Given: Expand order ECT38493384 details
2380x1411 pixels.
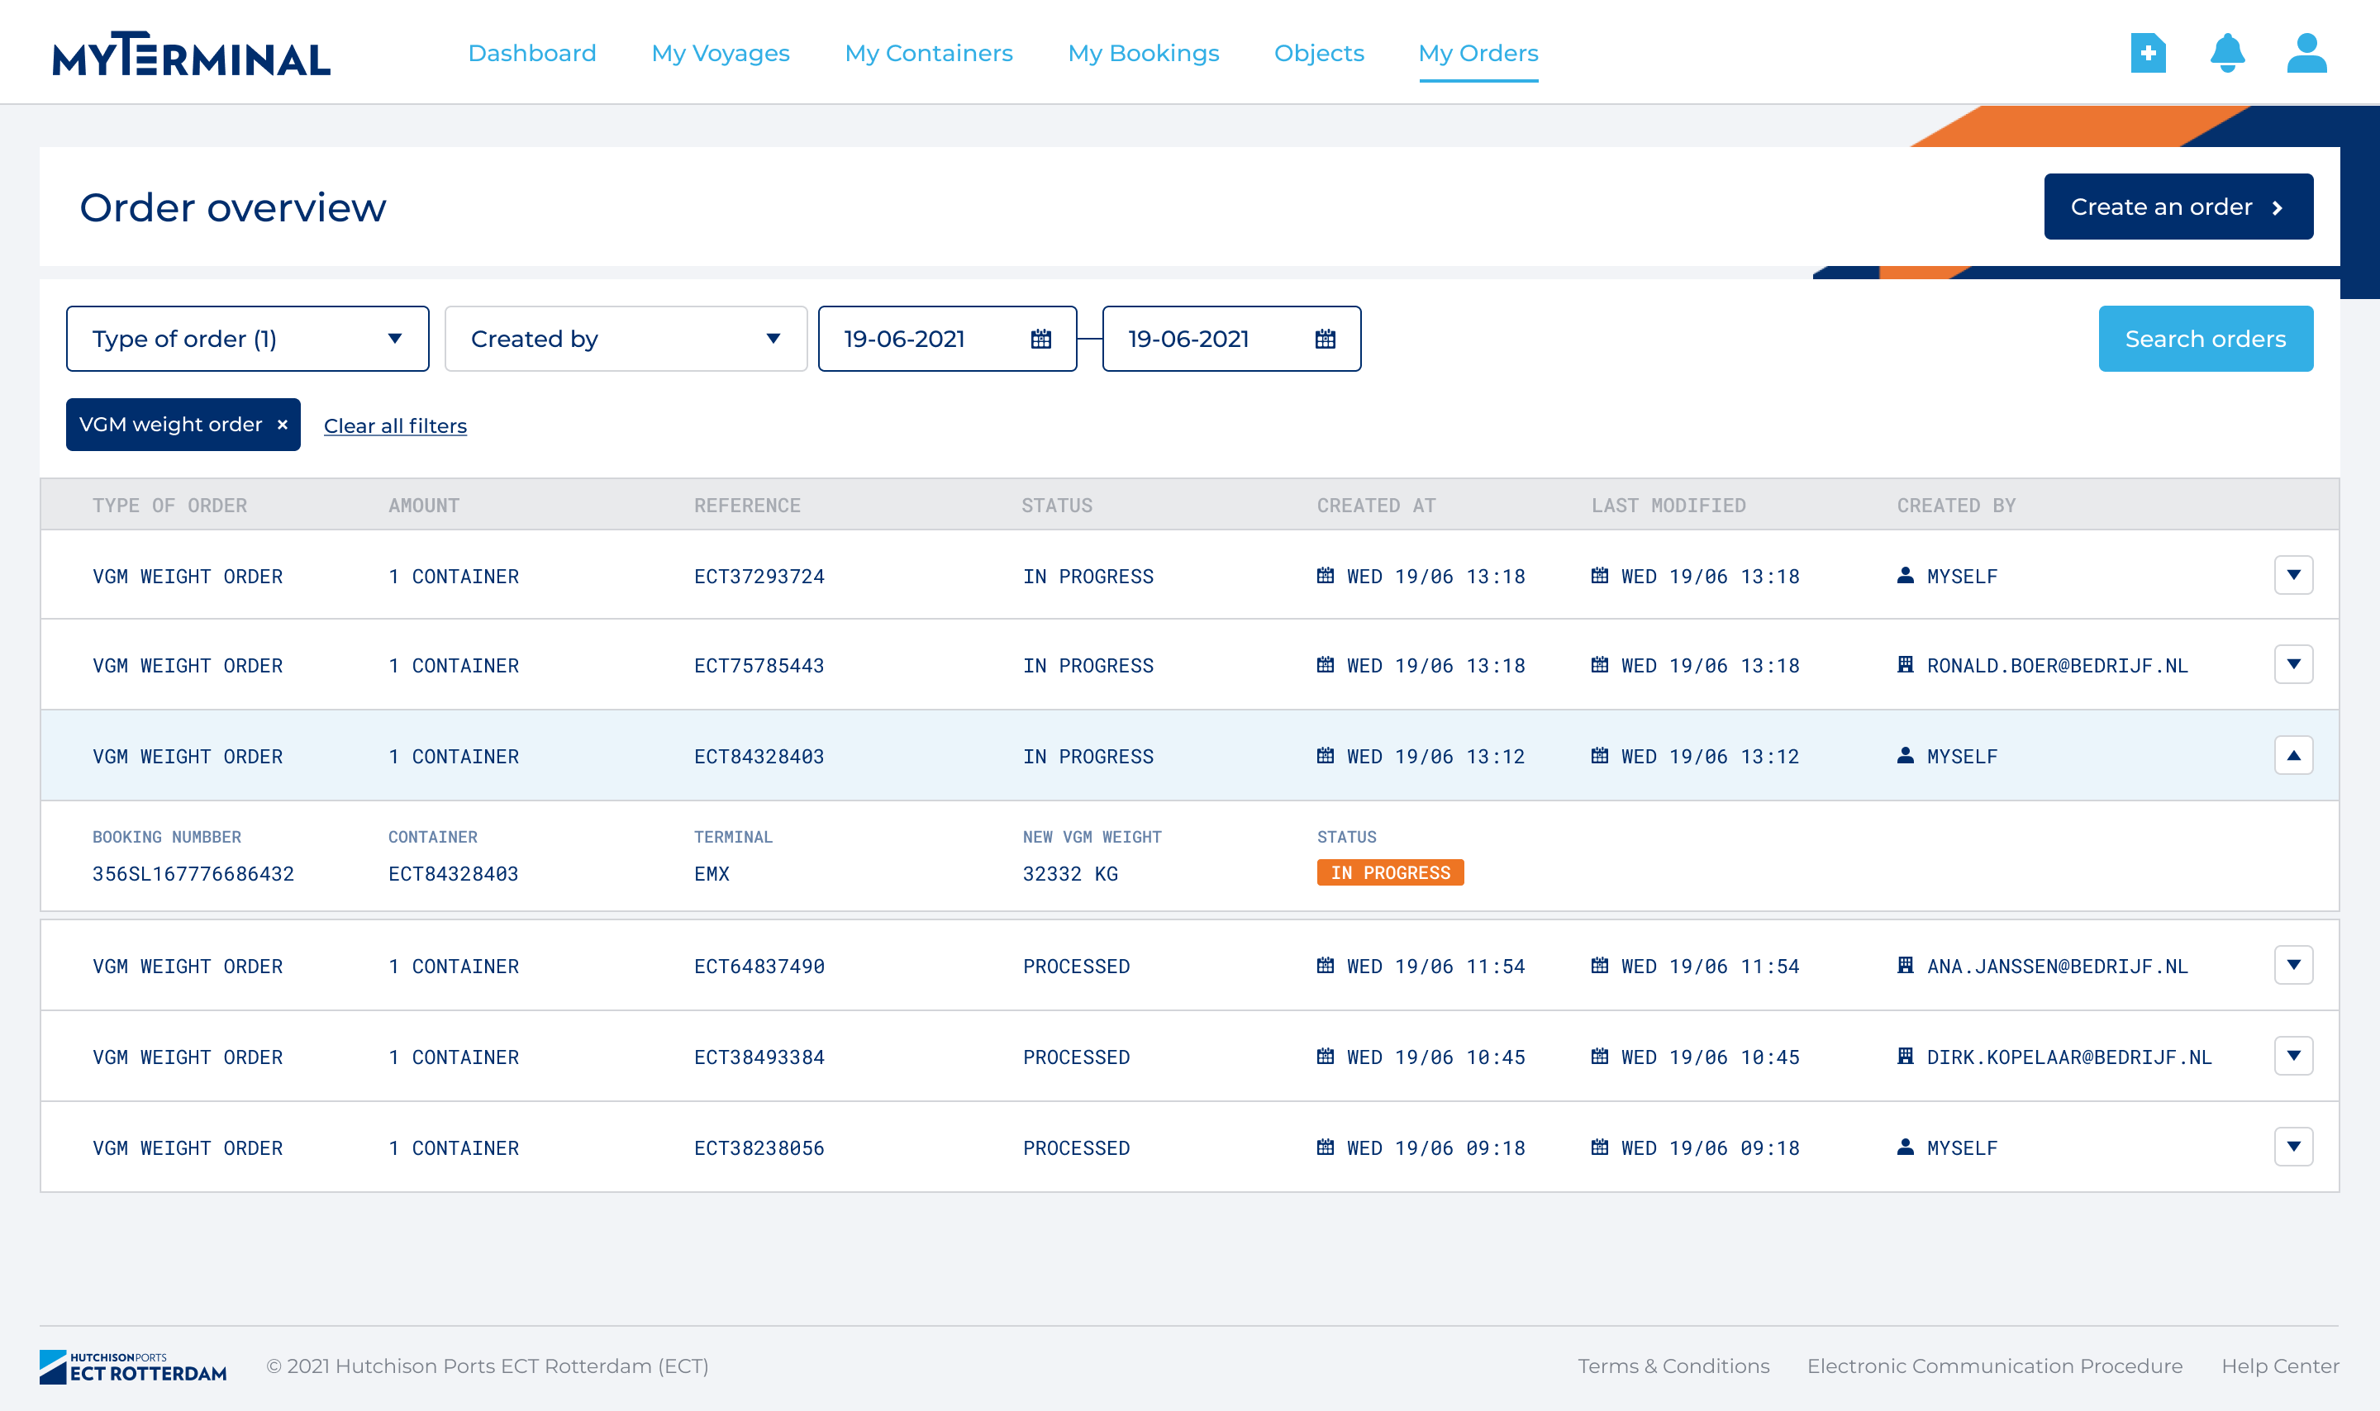Looking at the screenshot, I should tap(2292, 1056).
